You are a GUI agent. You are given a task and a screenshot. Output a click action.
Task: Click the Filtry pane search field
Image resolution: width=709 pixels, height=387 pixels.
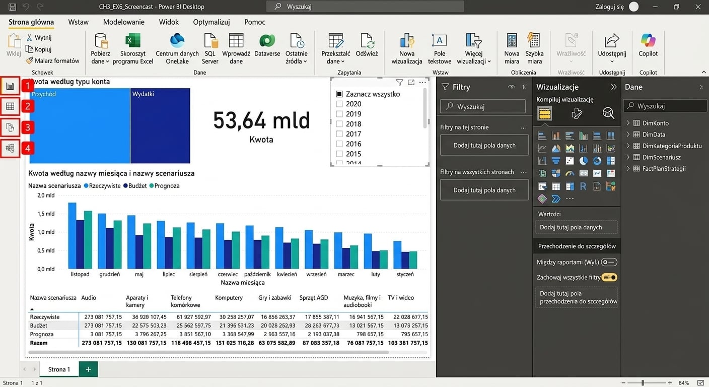[x=483, y=107]
